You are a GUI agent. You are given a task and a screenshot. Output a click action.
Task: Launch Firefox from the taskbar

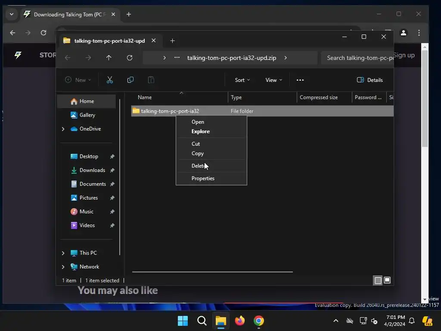tap(239, 321)
